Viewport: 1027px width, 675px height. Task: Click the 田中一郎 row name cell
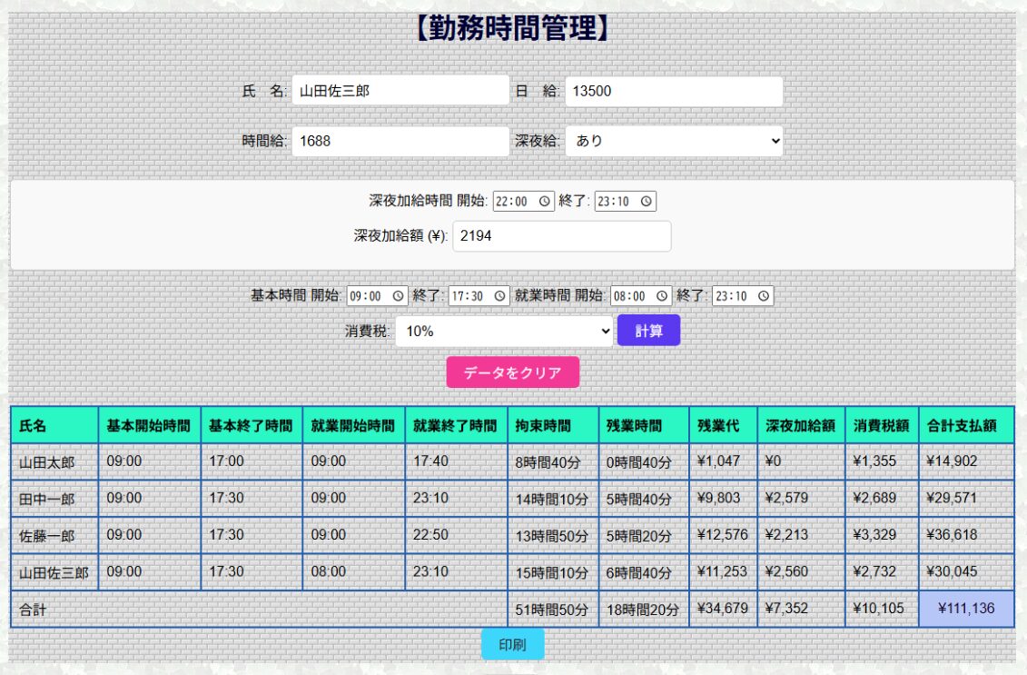click(x=54, y=499)
